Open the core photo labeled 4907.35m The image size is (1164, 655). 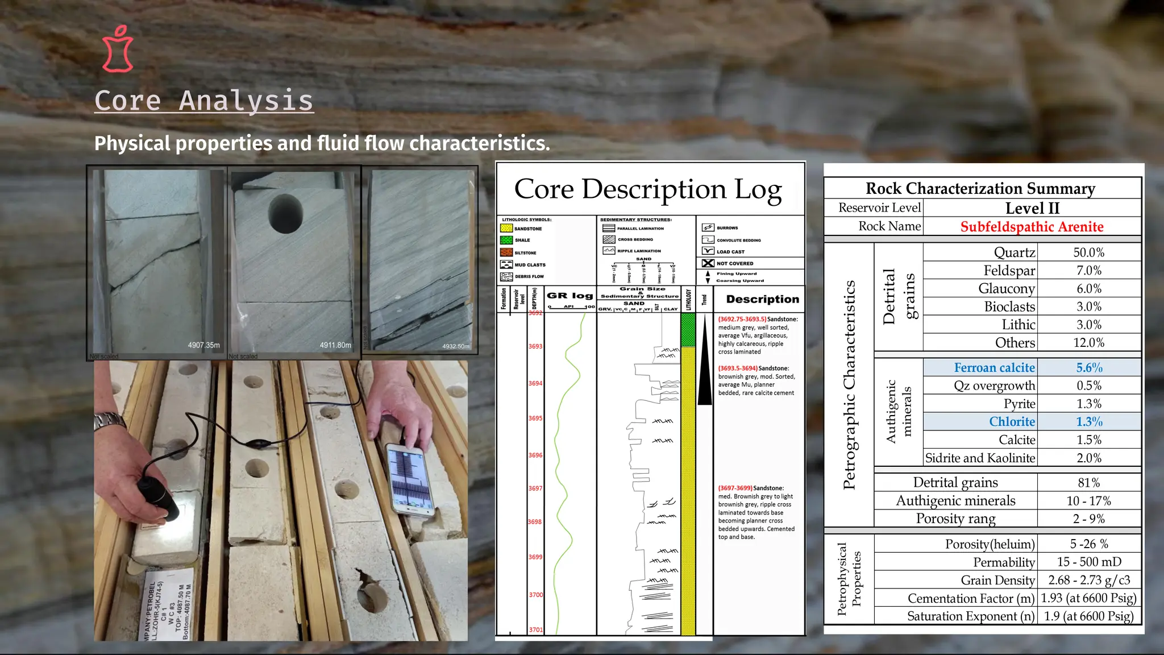coord(157,263)
